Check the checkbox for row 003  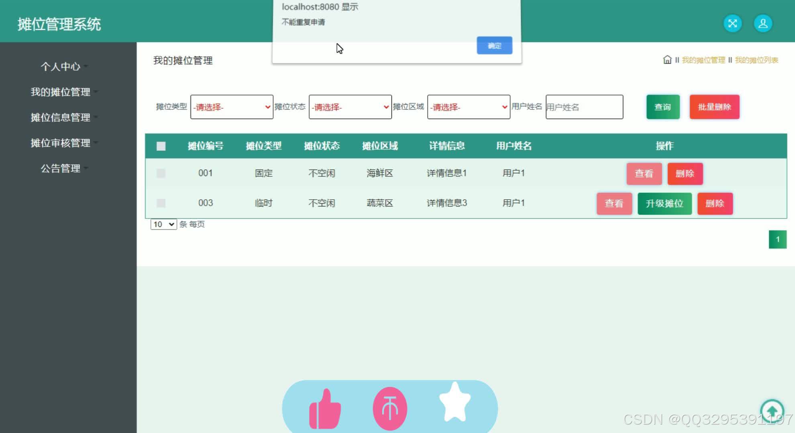[161, 203]
